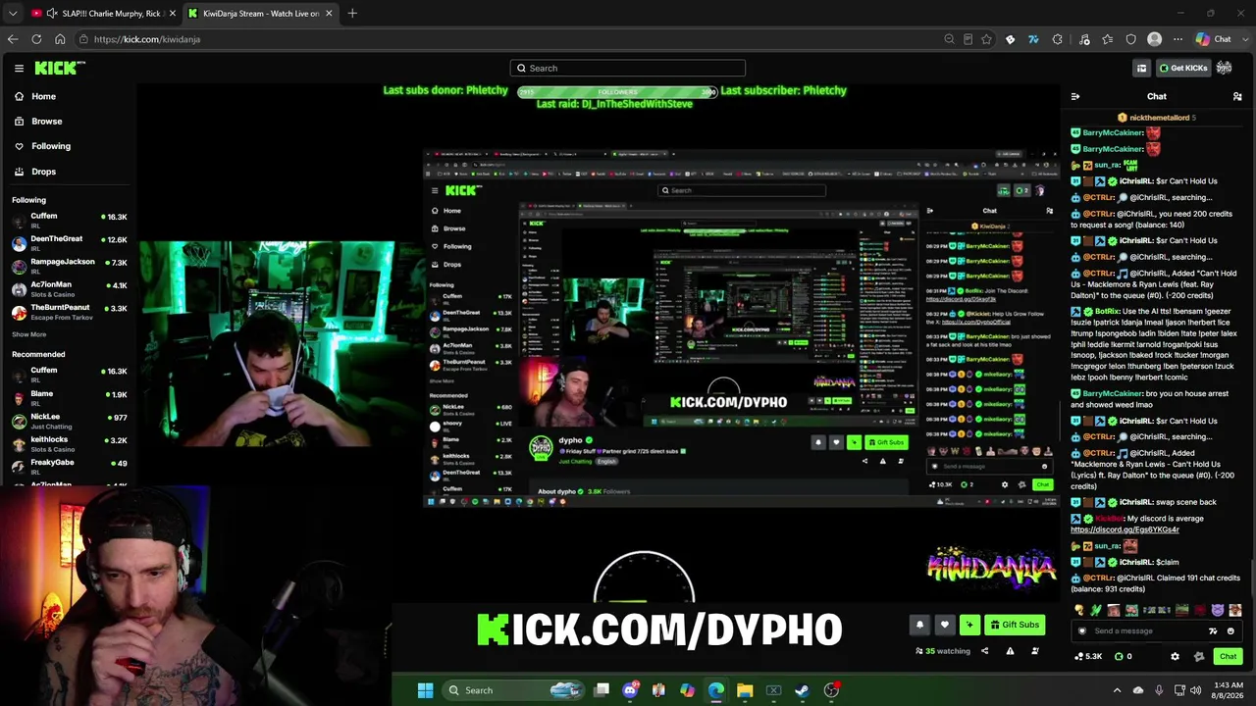
Task: Show hidden system tray icons
Action: click(x=1117, y=690)
